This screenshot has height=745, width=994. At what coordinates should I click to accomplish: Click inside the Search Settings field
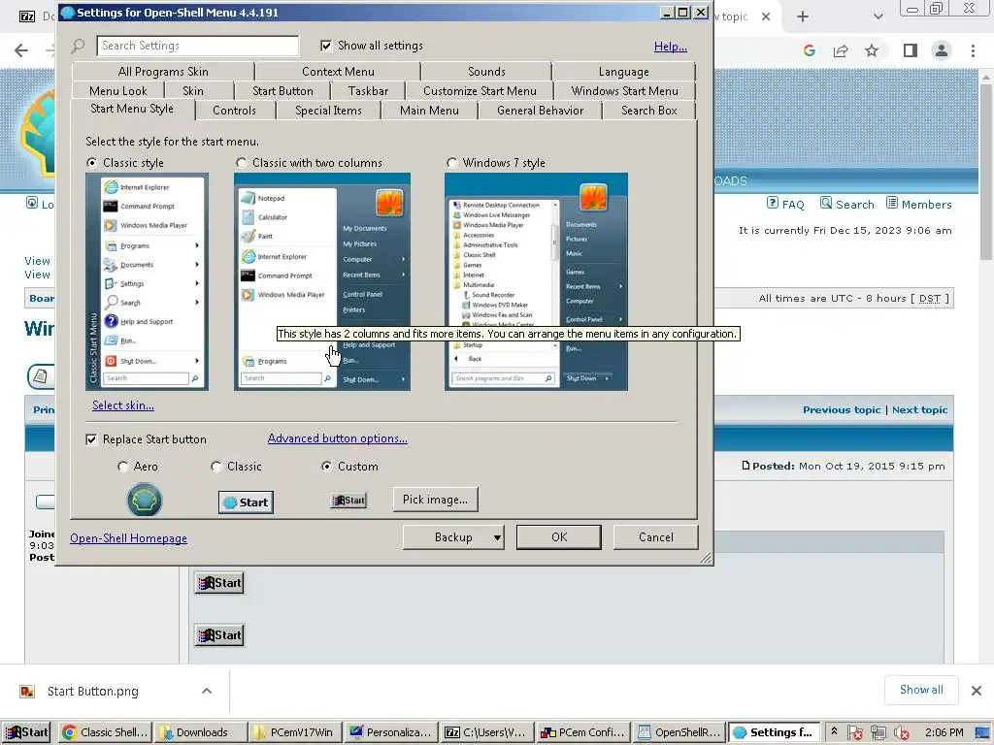point(198,46)
